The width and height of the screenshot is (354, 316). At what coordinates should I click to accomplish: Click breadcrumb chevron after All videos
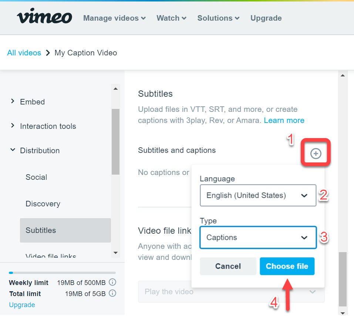48,53
